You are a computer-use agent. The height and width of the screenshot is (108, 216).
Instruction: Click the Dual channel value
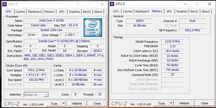pos(192,21)
